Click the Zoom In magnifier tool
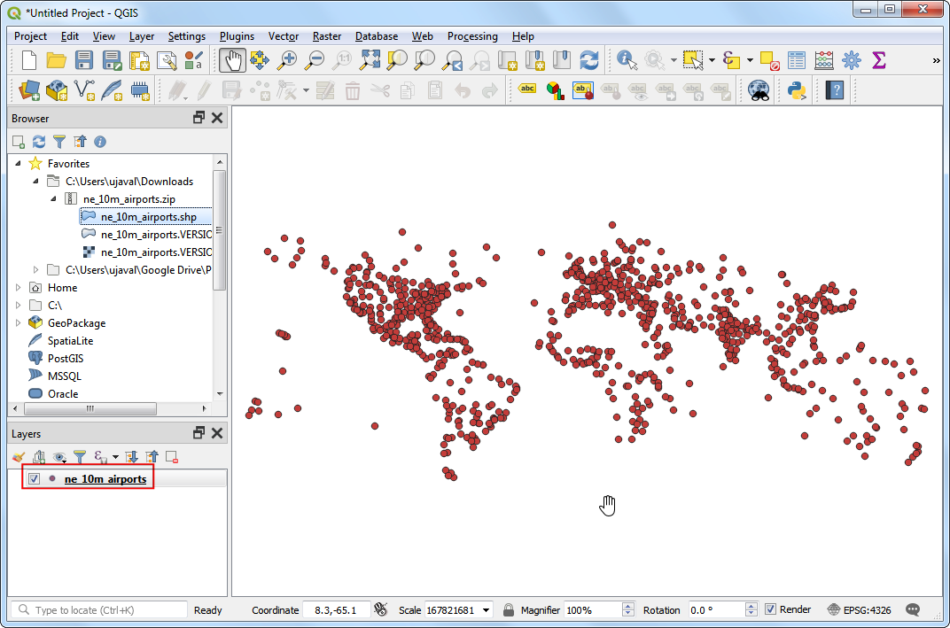This screenshot has width=950, height=628. (287, 60)
